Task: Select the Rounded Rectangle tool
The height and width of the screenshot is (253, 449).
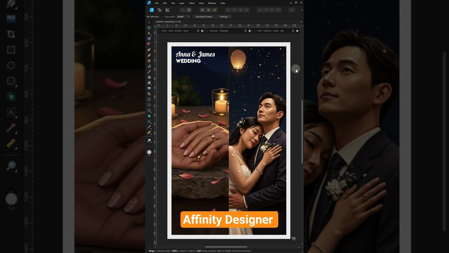Action: pyautogui.click(x=149, y=110)
